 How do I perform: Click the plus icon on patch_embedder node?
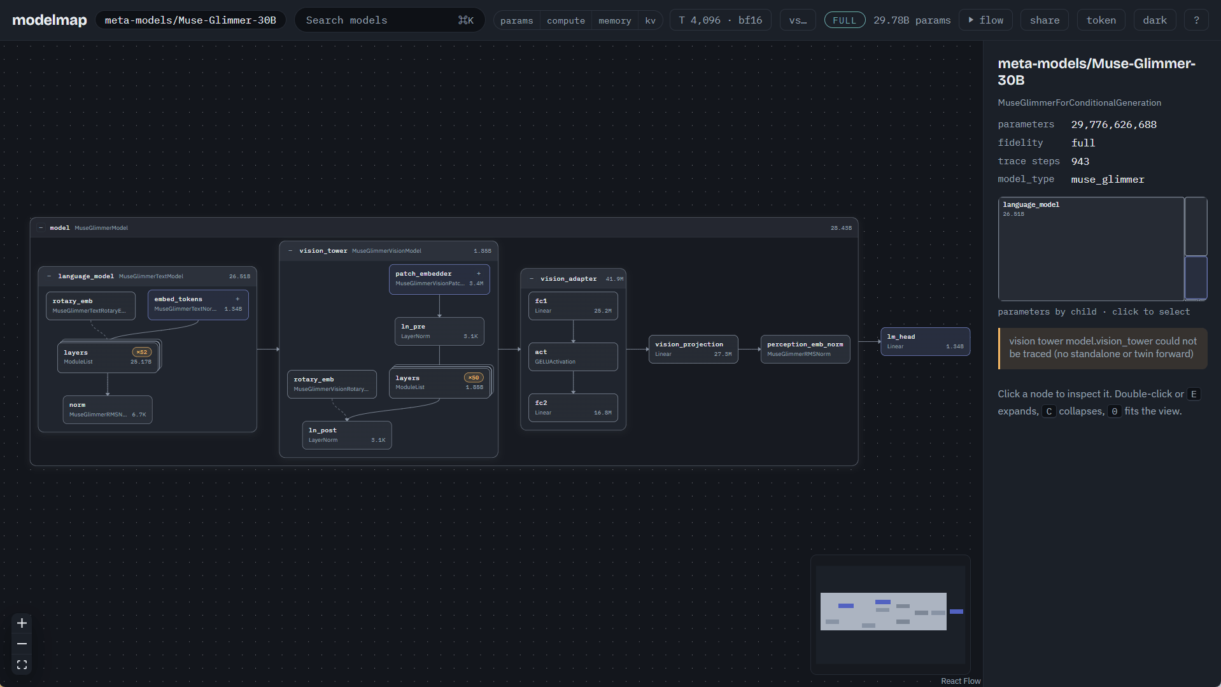[479, 273]
